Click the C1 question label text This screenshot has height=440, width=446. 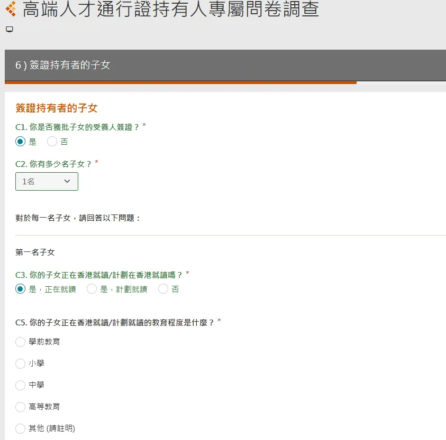pos(77,127)
